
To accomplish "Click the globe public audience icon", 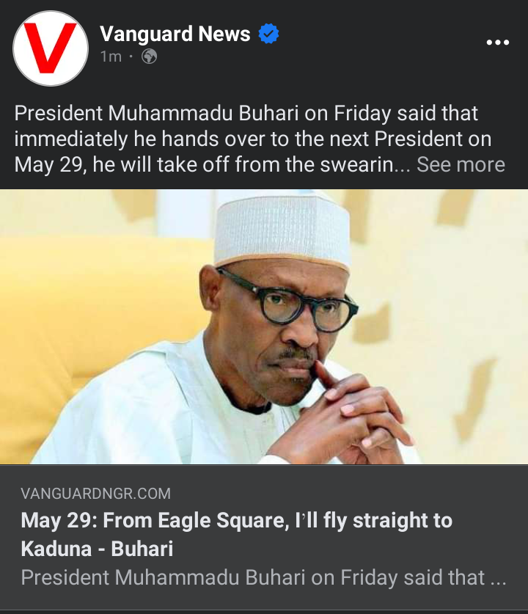I will [x=149, y=56].
